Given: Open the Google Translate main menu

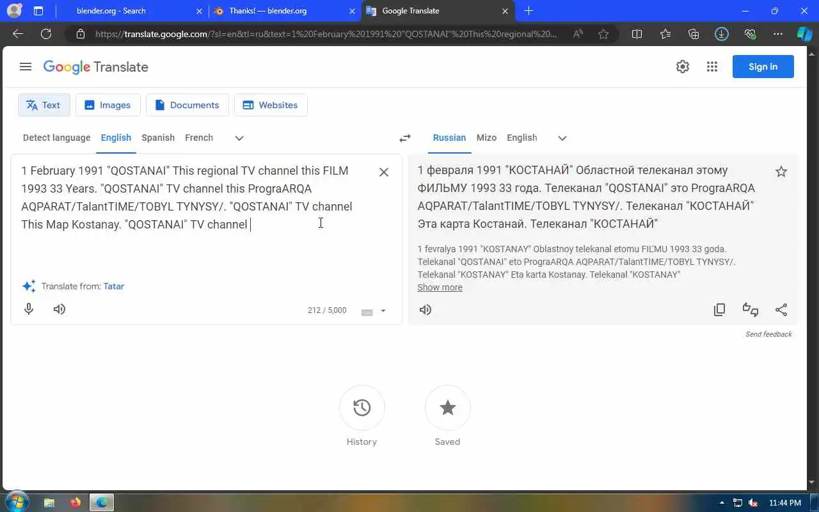Looking at the screenshot, I should click(26, 67).
